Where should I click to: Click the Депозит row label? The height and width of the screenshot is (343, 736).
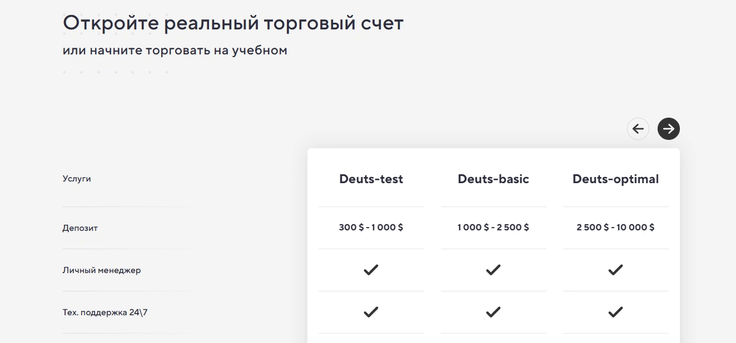tap(80, 228)
